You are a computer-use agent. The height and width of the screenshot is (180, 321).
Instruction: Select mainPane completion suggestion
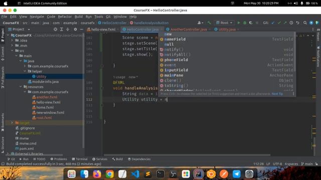click(x=227, y=75)
